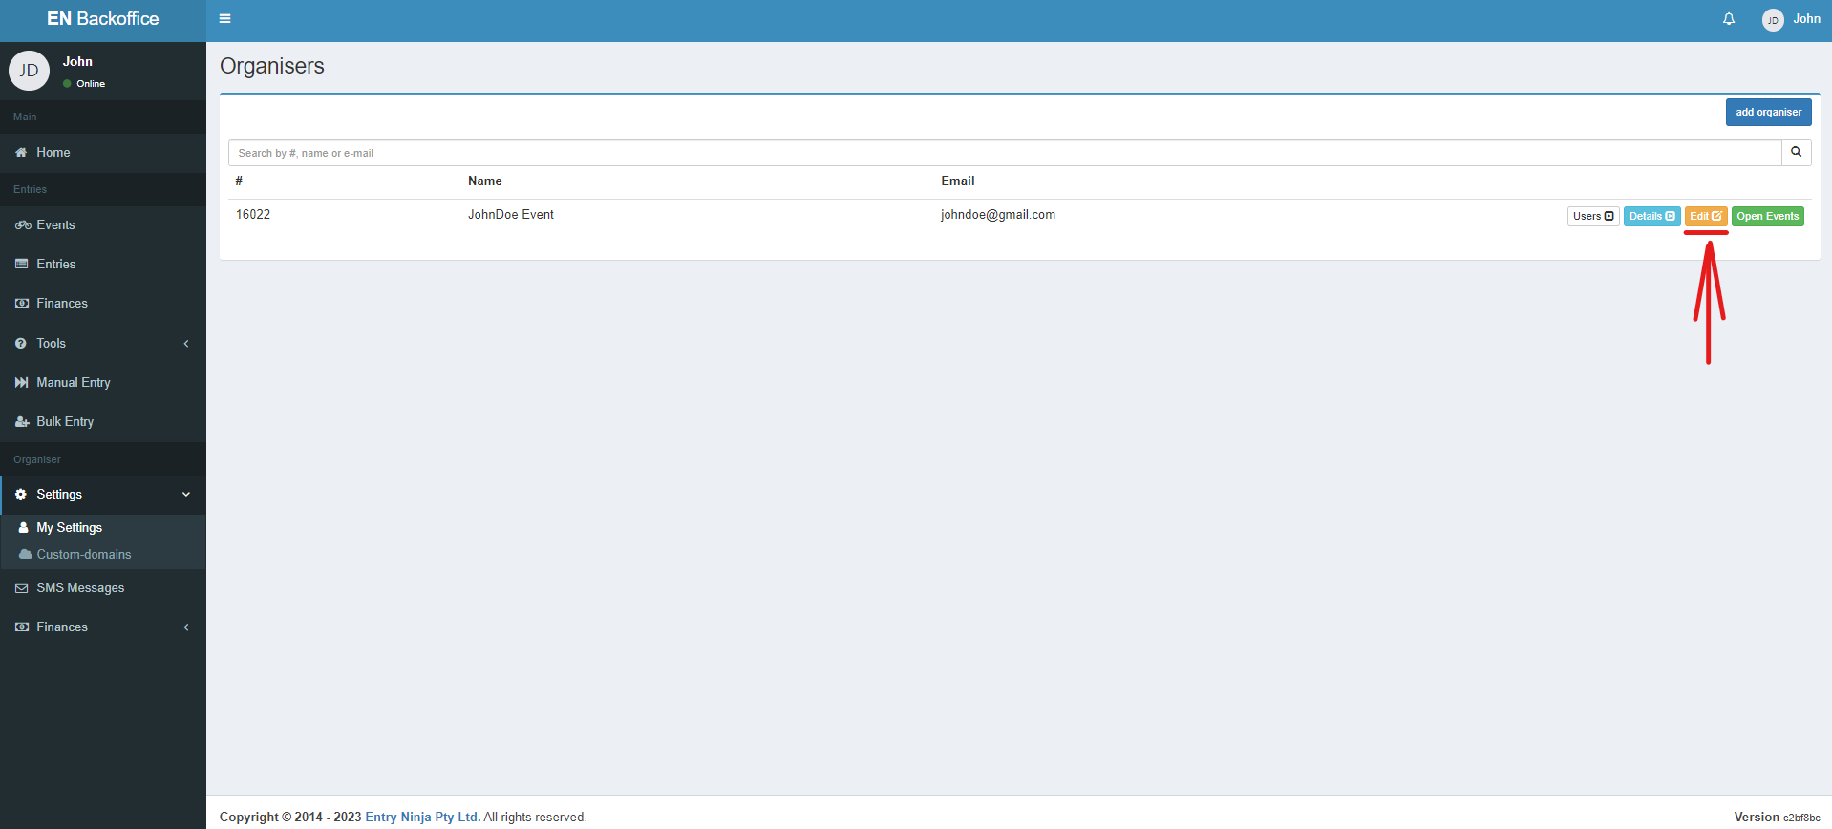Viewport: 1832px width, 829px height.
Task: Expand the Organiser Finances submenu chevron
Action: pos(186,627)
